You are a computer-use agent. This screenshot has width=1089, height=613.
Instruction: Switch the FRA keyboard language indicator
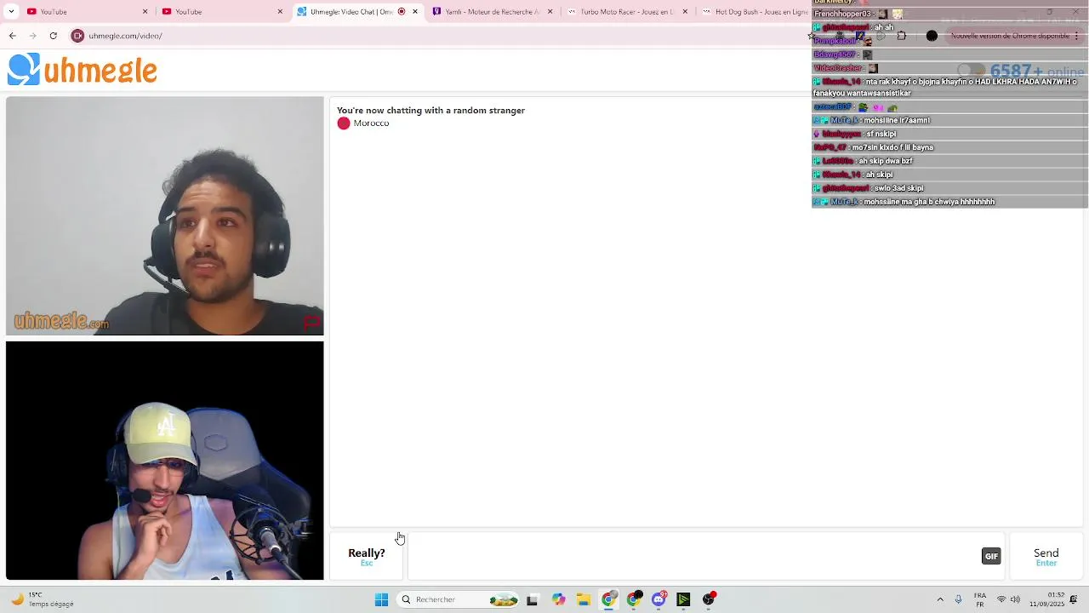click(x=980, y=599)
